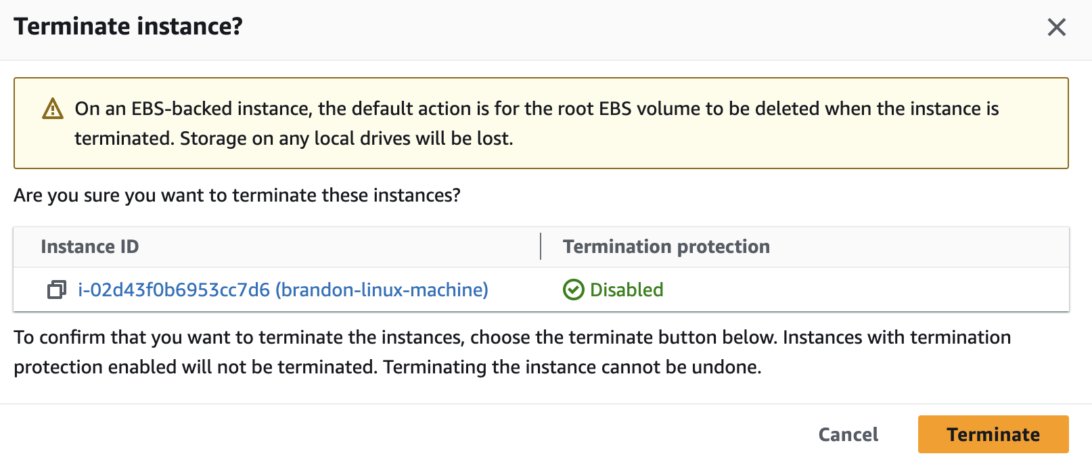Click the warning triangle icon
The image size is (1092, 460).
pyautogui.click(x=53, y=109)
